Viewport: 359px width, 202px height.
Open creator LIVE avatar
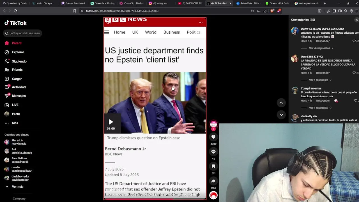pyautogui.click(x=213, y=124)
